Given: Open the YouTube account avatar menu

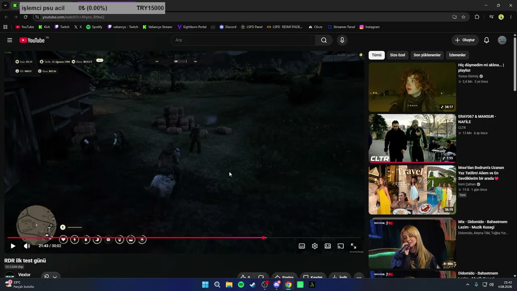Looking at the screenshot, I should pyautogui.click(x=502, y=40).
